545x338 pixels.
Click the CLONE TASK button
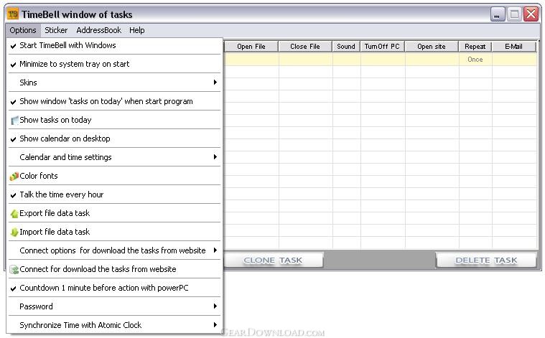click(x=273, y=260)
